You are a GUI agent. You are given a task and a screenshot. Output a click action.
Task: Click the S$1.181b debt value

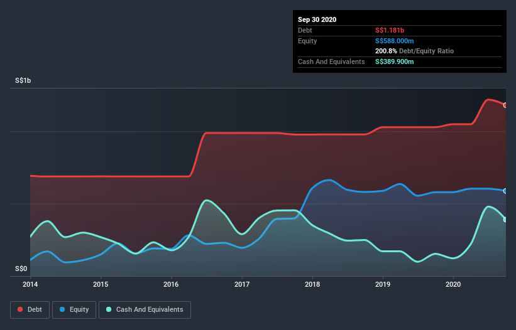(x=390, y=31)
